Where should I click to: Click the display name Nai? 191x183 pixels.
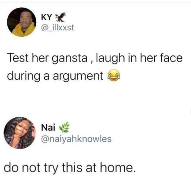coord(48,128)
